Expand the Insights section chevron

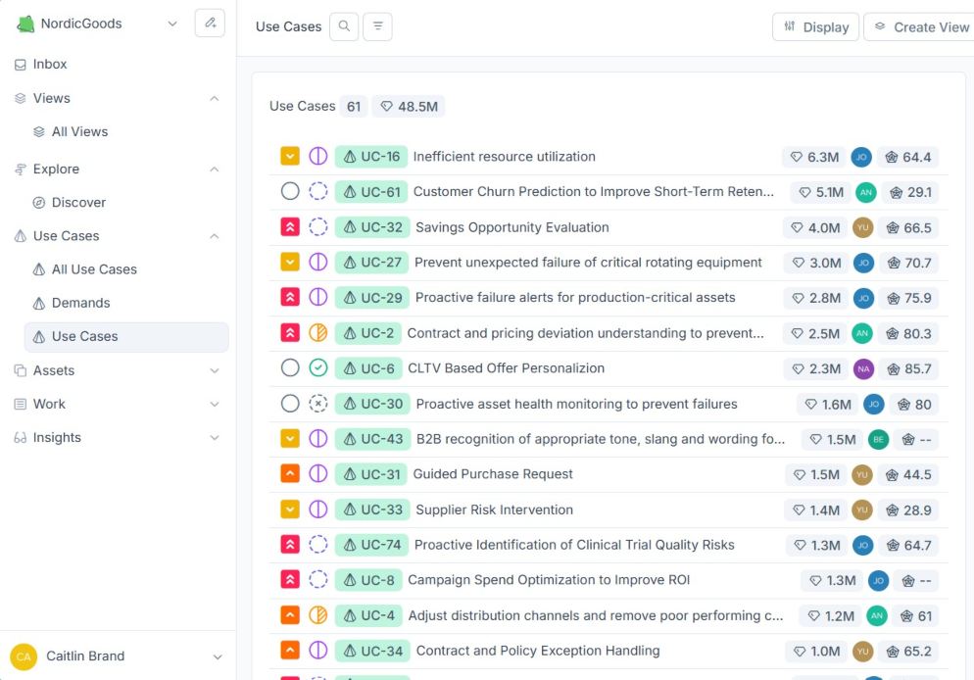click(215, 438)
